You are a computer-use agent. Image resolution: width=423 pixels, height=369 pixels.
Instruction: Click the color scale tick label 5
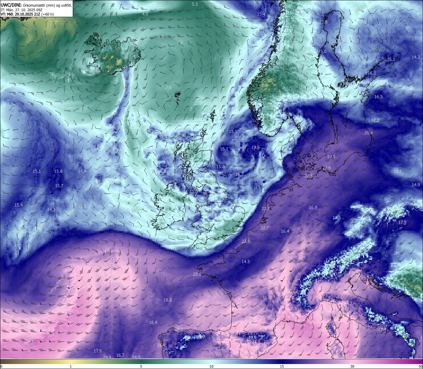[x=141, y=366]
